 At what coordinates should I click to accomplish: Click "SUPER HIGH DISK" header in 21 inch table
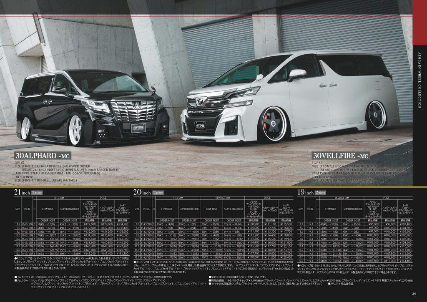[70, 209]
